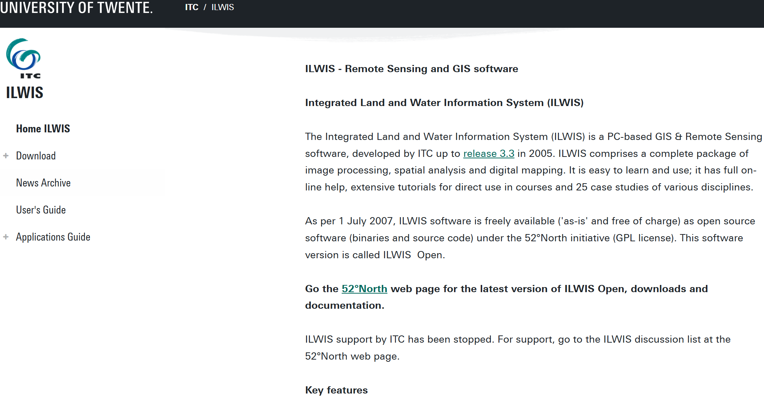Expand the Applications Guide plus icon
The height and width of the screenshot is (409, 764).
6,237
